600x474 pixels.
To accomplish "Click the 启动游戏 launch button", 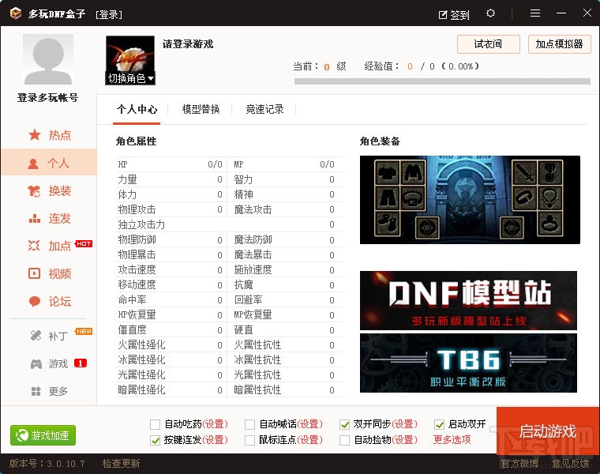I will 547,431.
